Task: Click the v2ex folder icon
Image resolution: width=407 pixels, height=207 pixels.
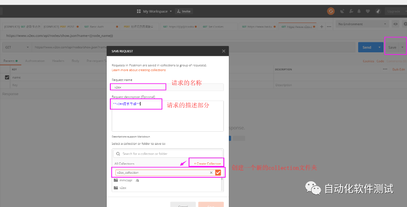Action: click(116, 188)
